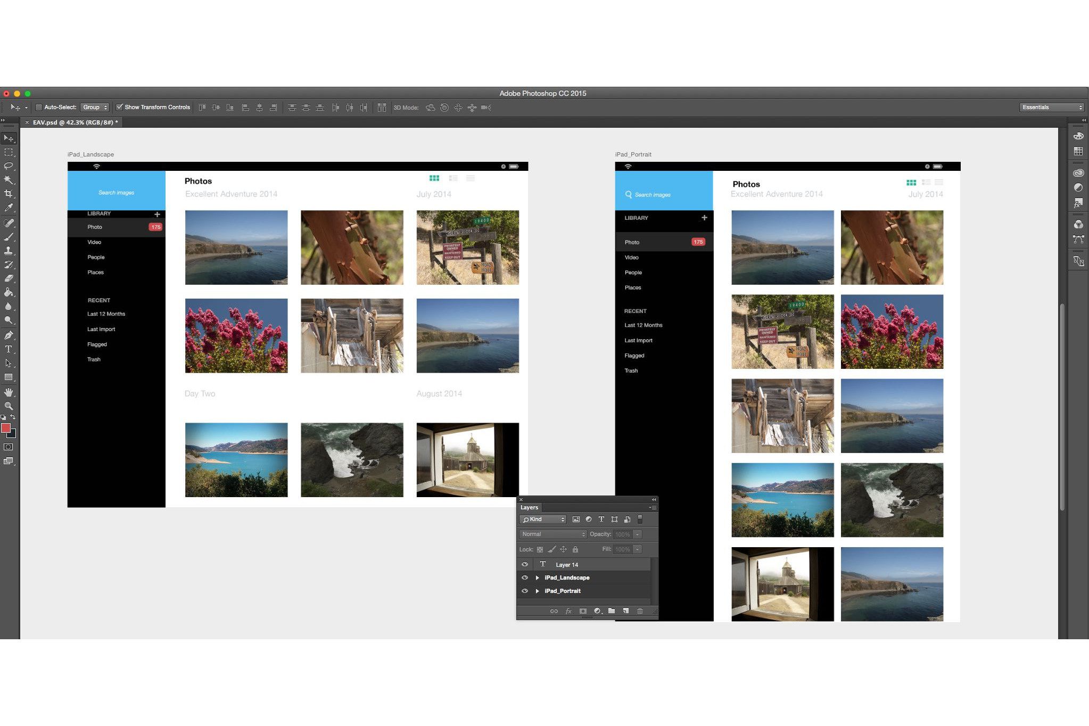This screenshot has width=1089, height=726.
Task: Toggle Quick Mask mode
Action: [9, 447]
